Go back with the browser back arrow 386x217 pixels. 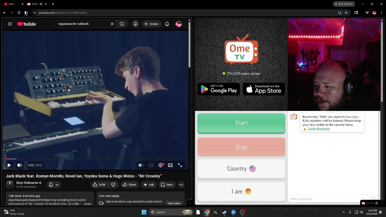click(x=4, y=13)
